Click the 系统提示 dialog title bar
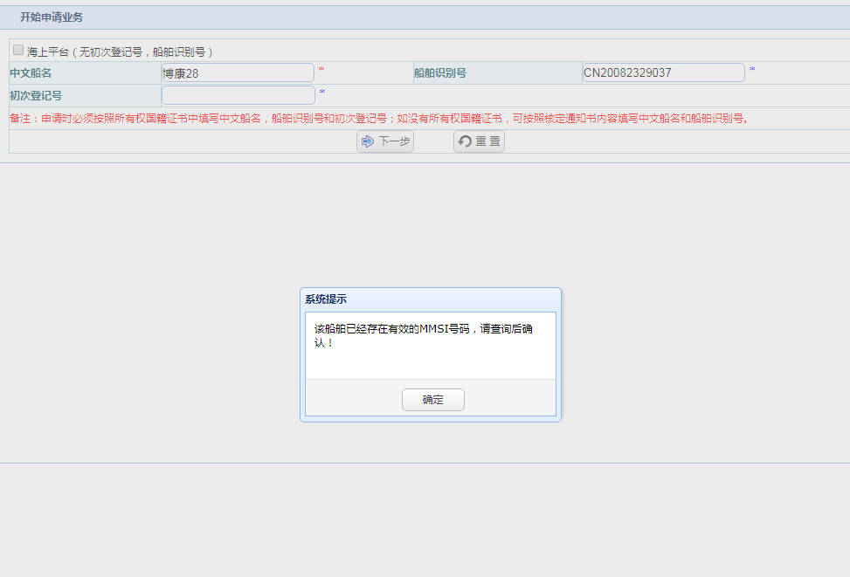The height and width of the screenshot is (577, 850). [430, 299]
